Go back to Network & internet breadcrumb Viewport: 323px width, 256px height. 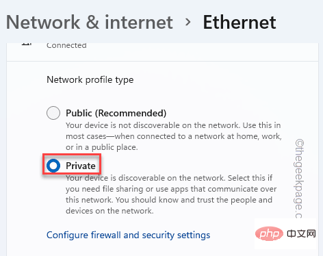click(90, 22)
